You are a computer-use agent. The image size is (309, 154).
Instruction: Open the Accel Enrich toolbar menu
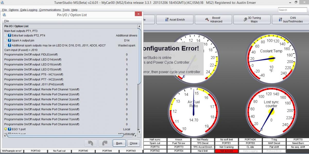coord(174,20)
